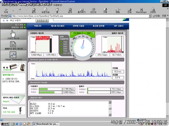Image resolution: width=169 pixels, height=126 pixels.
Task: Open the Search (검색) toolbar icon
Action: coord(70,11)
